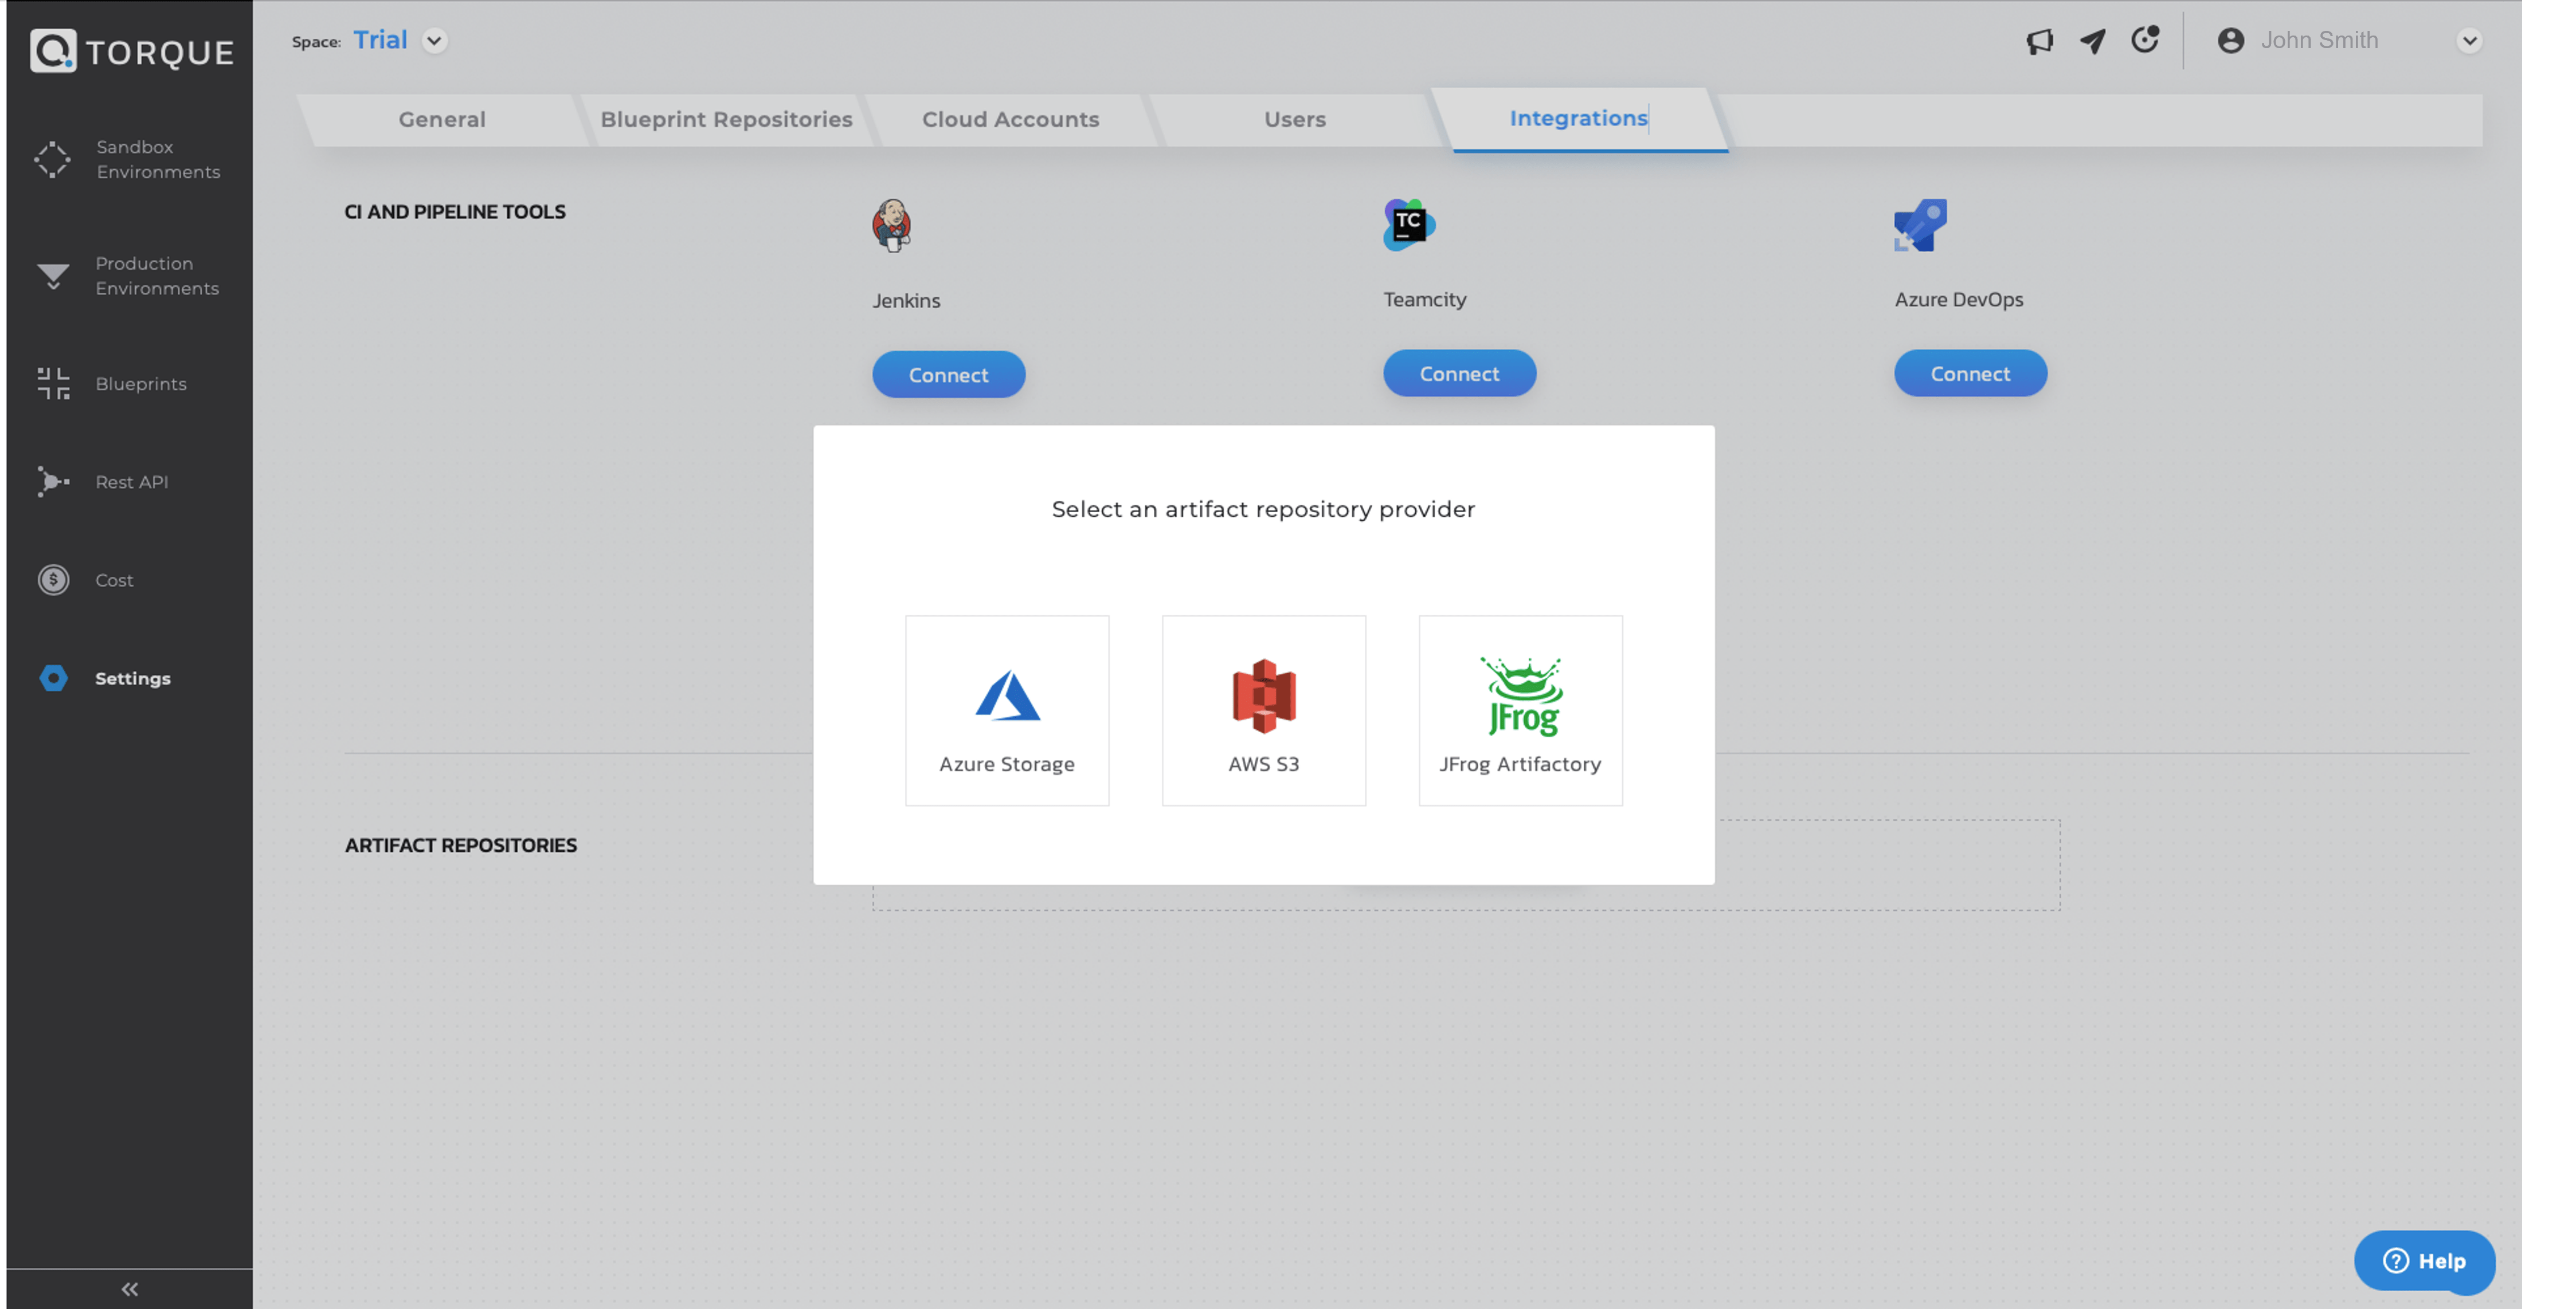Select Azure Storage provider tile
Screen dimensions: 2576x1309
(1006, 710)
